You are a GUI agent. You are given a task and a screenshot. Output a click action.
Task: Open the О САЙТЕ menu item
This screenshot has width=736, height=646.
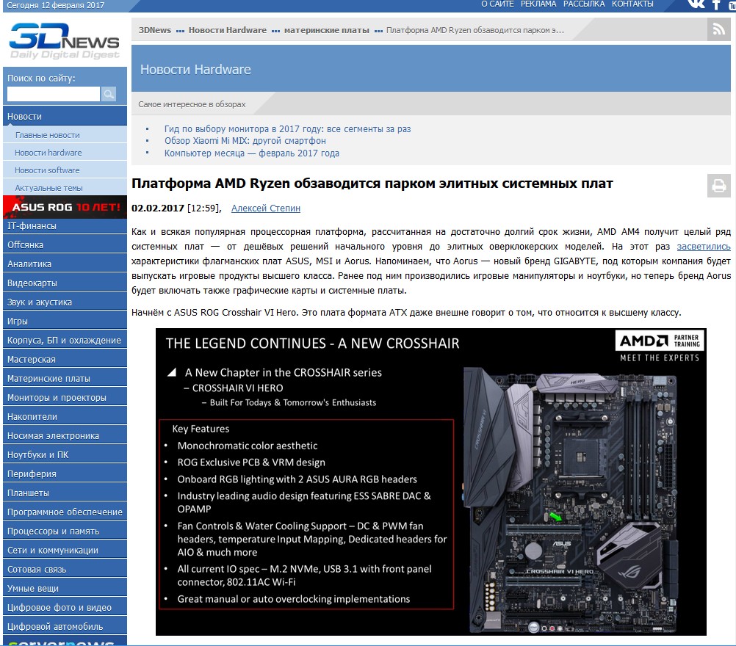497,4
